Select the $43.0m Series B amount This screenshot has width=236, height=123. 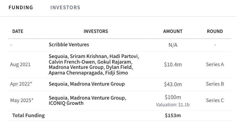[173, 84]
